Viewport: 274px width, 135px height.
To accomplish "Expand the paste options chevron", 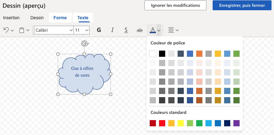I will point(28,30).
